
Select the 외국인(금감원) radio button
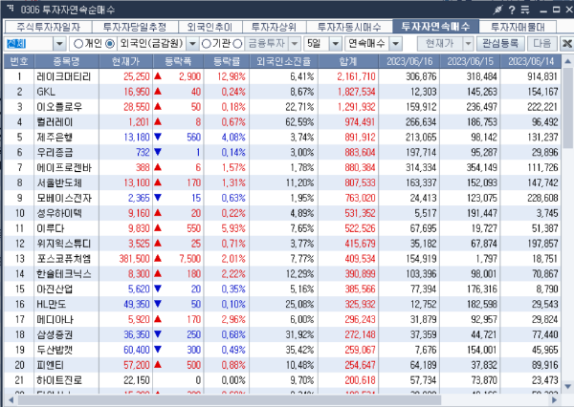tap(110, 44)
